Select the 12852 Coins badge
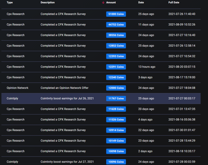Image resolution: width=208 pixels, height=165 pixels. (116, 46)
